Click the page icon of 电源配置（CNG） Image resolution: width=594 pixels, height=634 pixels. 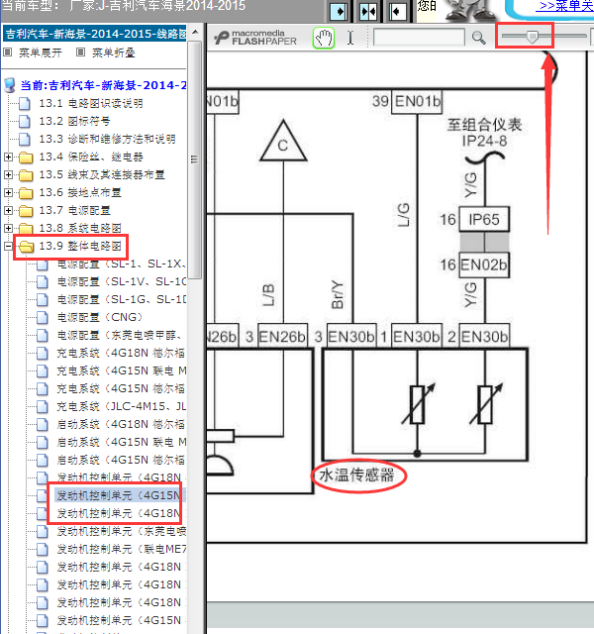point(42,317)
